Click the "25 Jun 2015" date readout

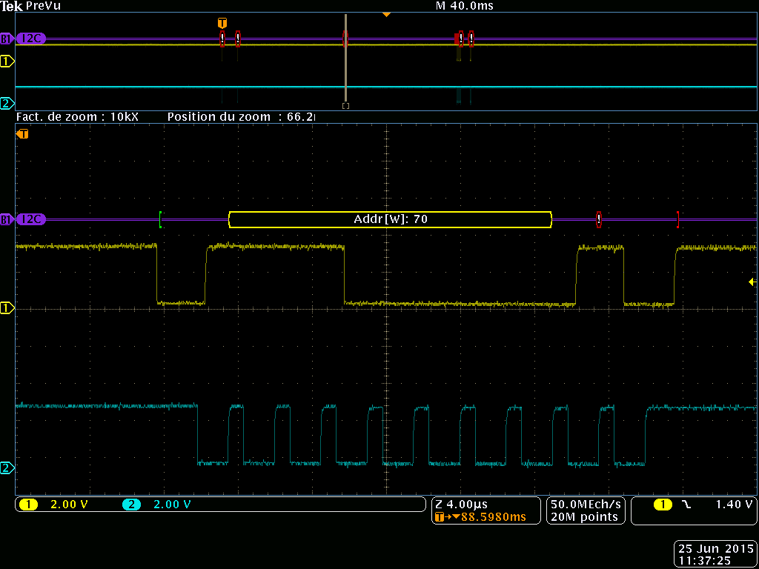click(x=715, y=549)
